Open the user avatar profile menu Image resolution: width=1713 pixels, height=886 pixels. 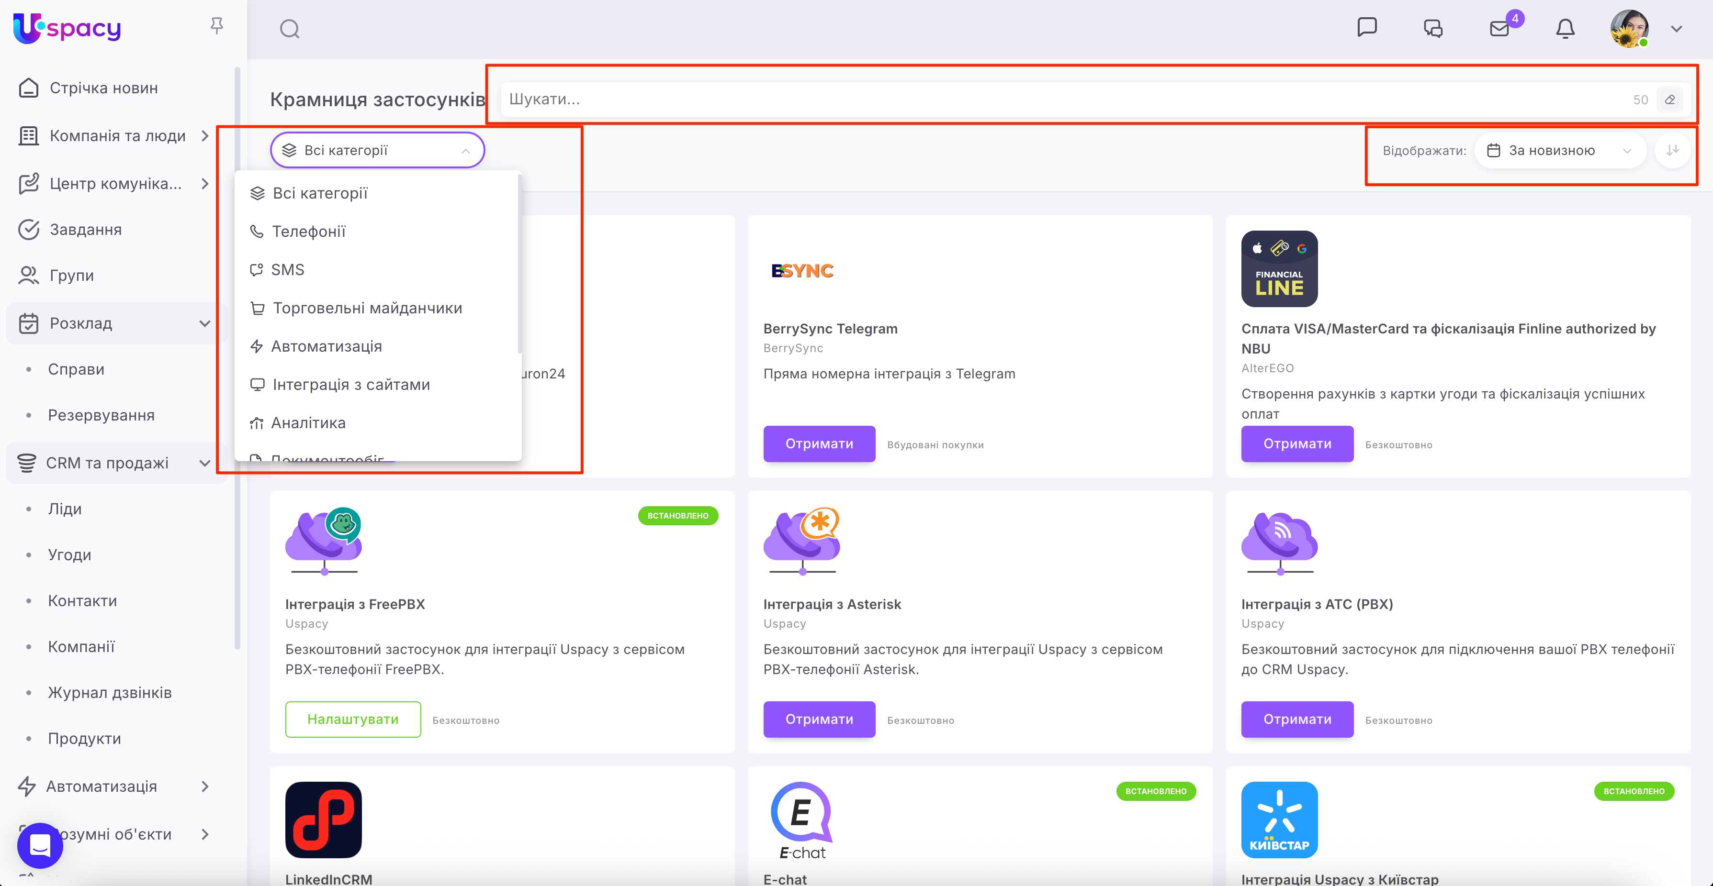point(1629,29)
